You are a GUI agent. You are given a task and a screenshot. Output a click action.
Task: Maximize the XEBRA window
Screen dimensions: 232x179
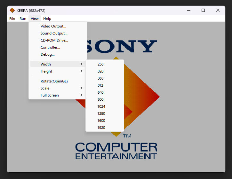pos(203,10)
